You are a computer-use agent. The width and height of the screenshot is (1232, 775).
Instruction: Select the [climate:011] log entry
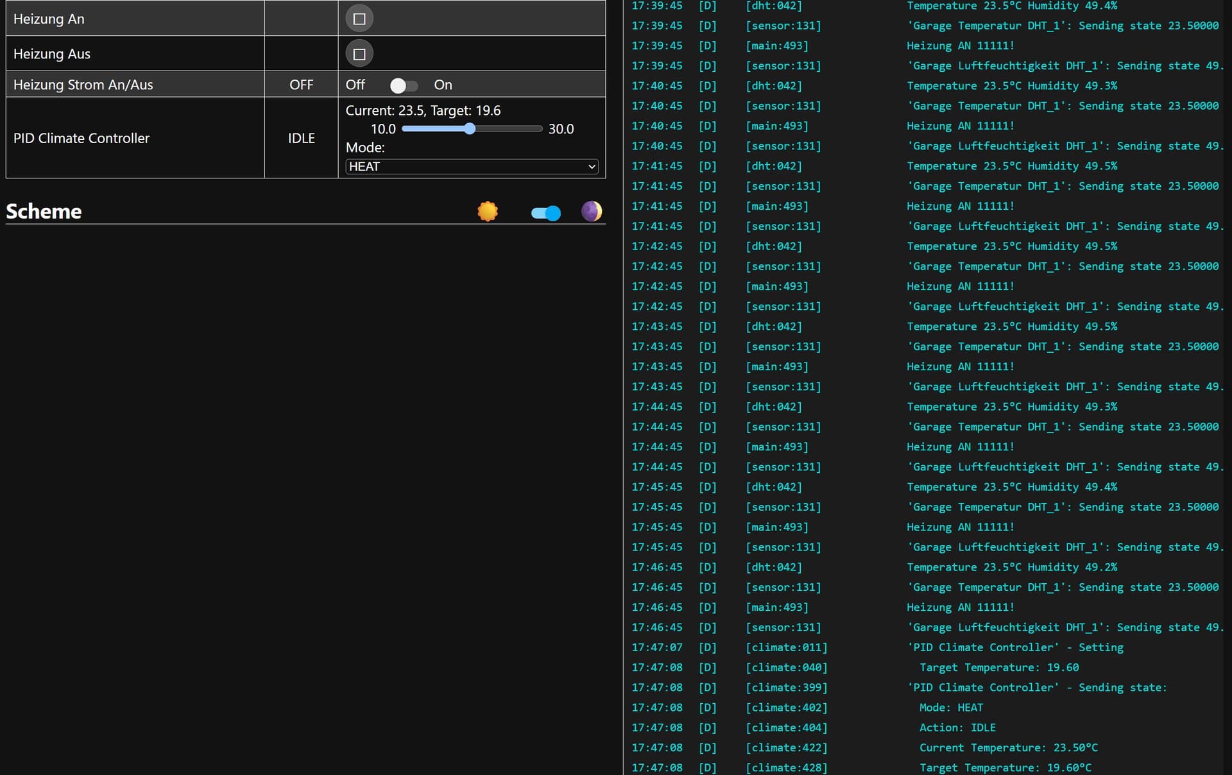point(786,647)
